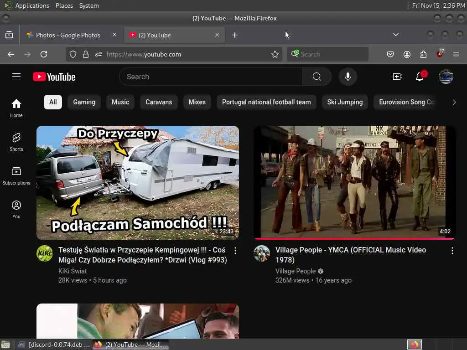Reload the current page

pyautogui.click(x=44, y=54)
